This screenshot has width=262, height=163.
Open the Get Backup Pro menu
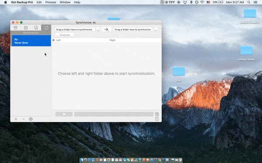(x=22, y=2)
